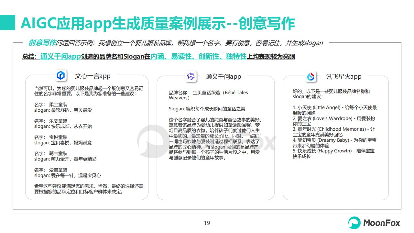Click the brand name 宝贝童话织造 (Bébé Tales Weavers)
The width and height of the screenshot is (414, 233).
click(x=208, y=95)
